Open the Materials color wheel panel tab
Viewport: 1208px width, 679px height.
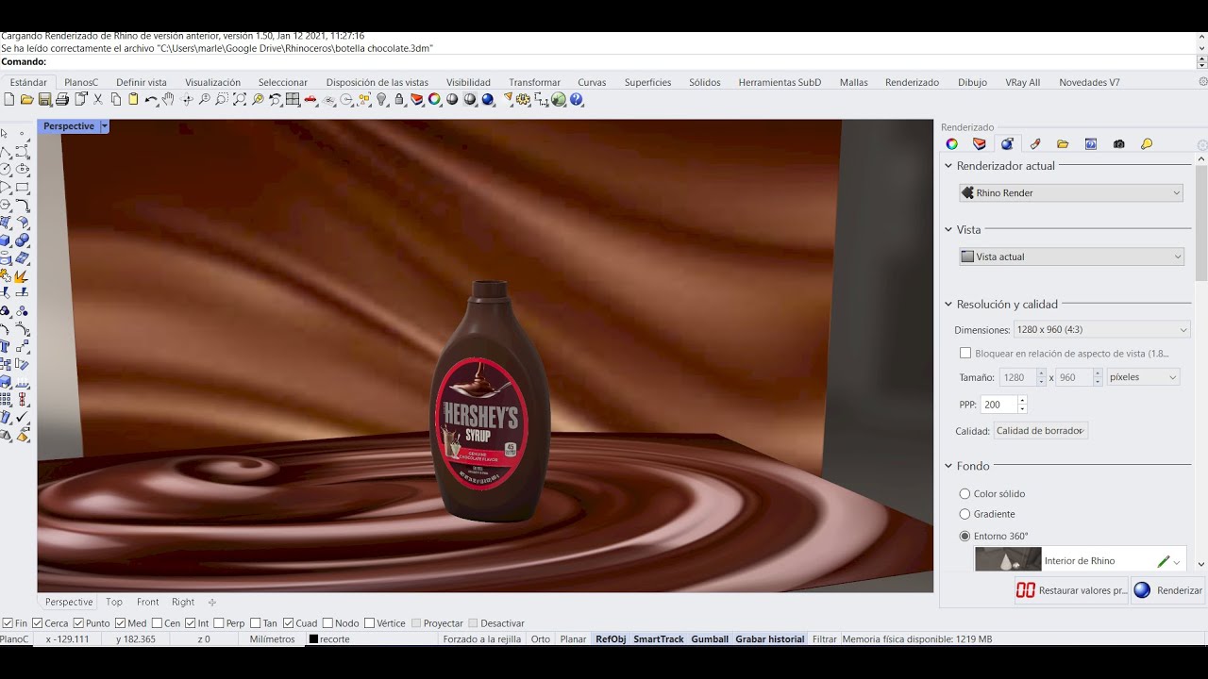point(951,144)
